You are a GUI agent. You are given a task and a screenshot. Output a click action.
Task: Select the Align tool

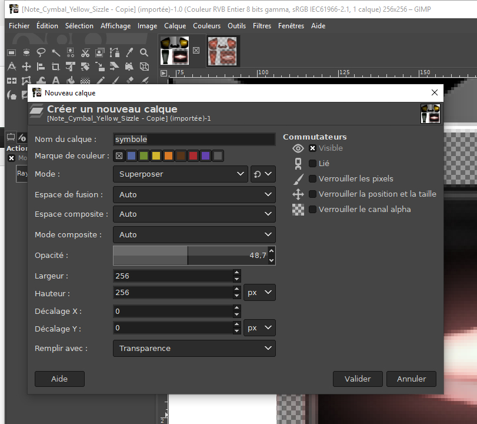click(41, 67)
